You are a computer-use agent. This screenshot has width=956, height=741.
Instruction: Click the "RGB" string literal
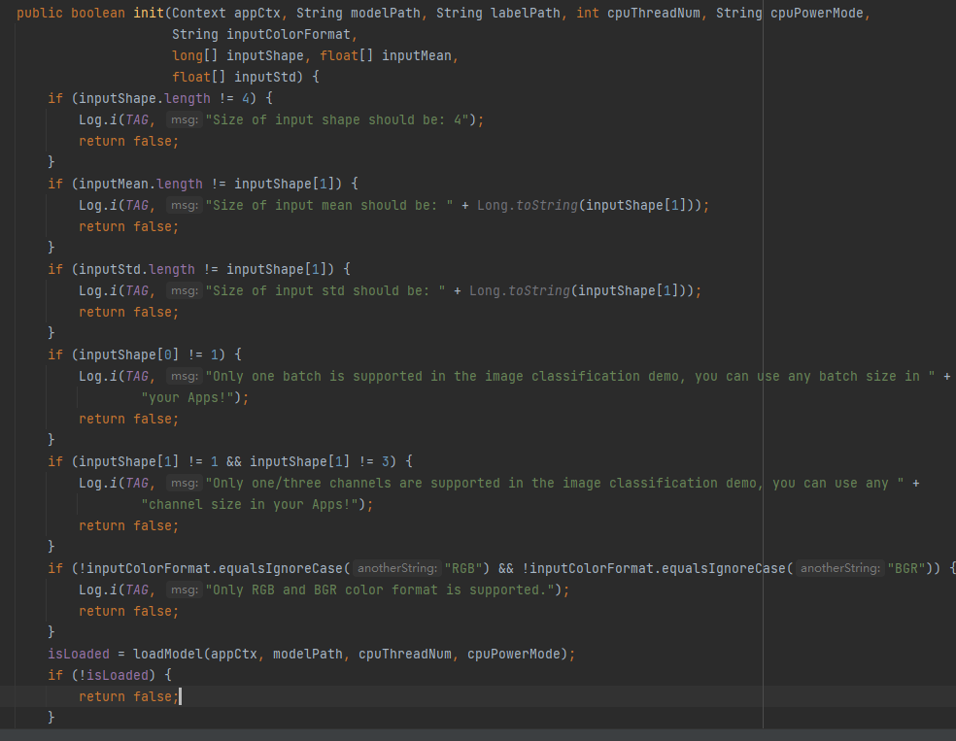[463, 568]
